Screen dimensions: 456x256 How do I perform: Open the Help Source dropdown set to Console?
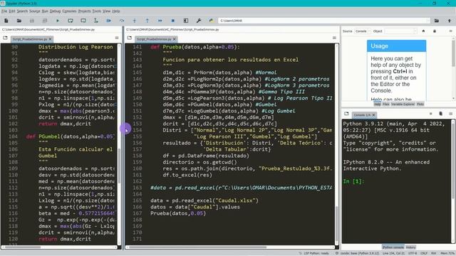(x=363, y=31)
